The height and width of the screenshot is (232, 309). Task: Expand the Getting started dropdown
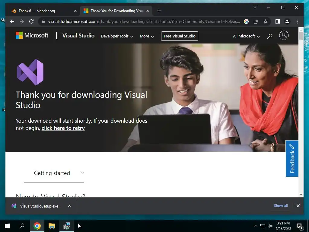tap(54, 173)
